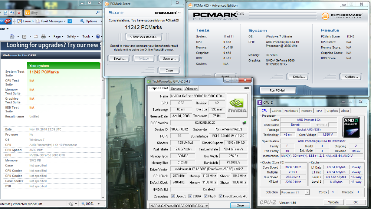Click the AMD Phenom II logo
This screenshot has height=209, width=371.
click(351, 127)
